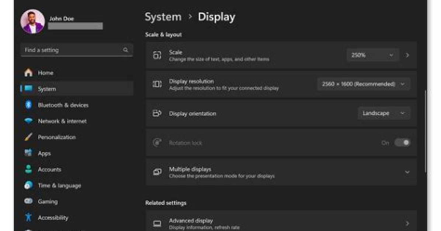Click the Network & internet wifi icon
441x231 pixels.
(28, 121)
